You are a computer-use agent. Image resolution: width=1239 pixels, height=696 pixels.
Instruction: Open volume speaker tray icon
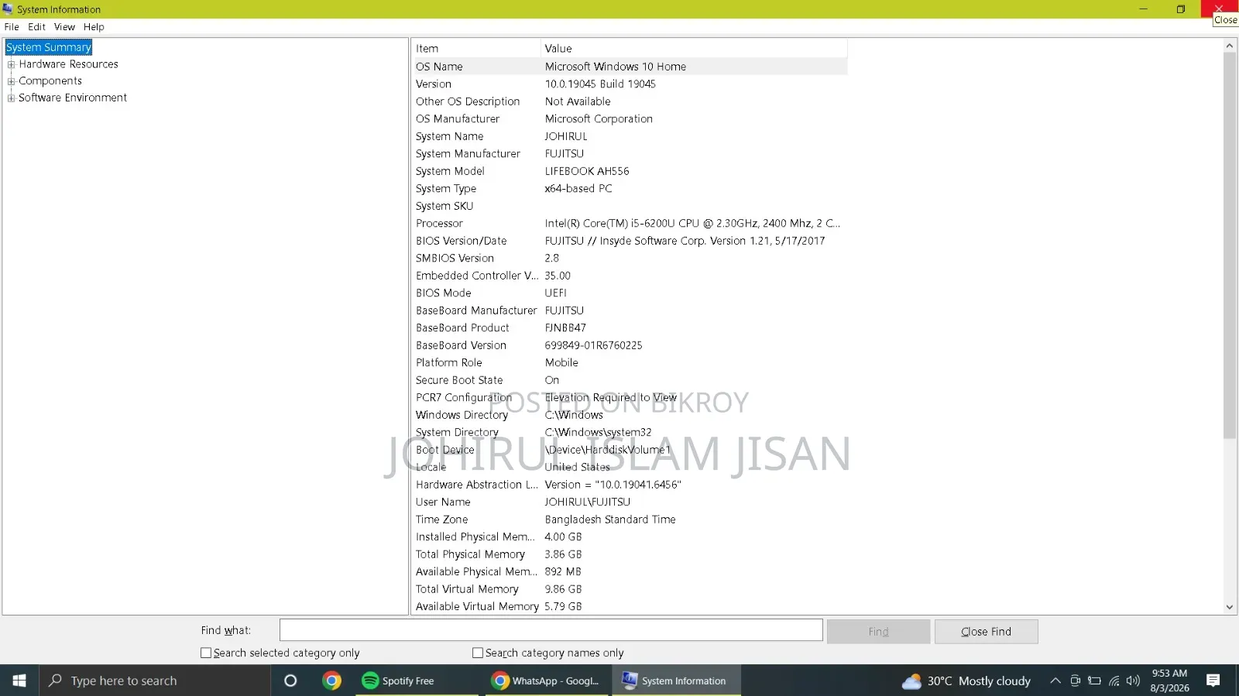[x=1133, y=681]
